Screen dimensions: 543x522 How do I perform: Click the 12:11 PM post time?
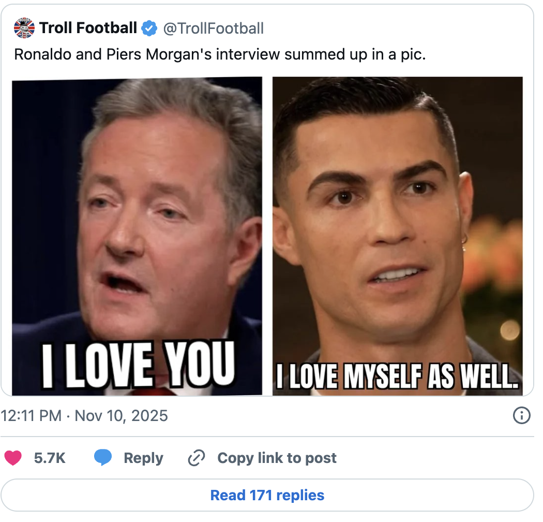pos(31,416)
